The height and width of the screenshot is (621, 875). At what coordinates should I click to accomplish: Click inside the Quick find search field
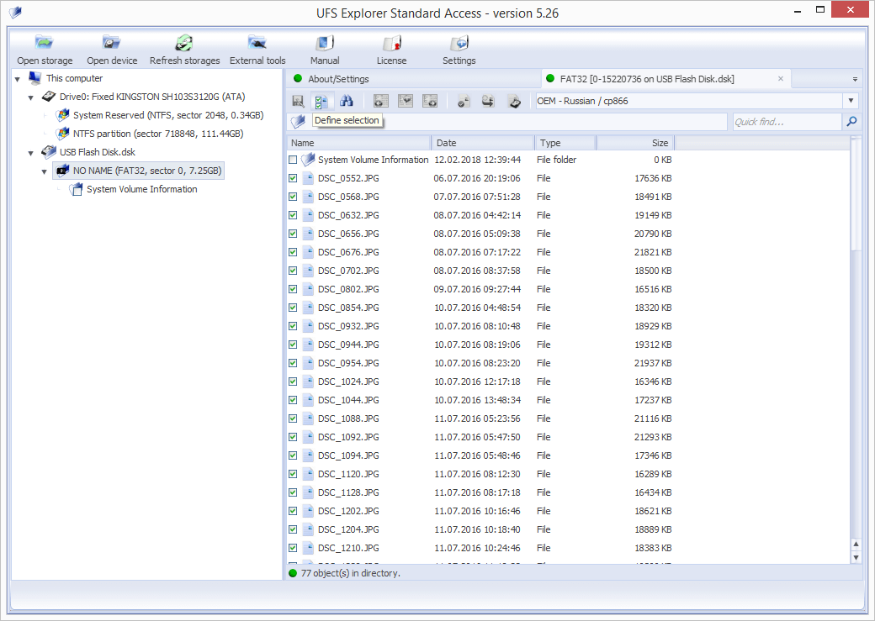pyautogui.click(x=785, y=122)
